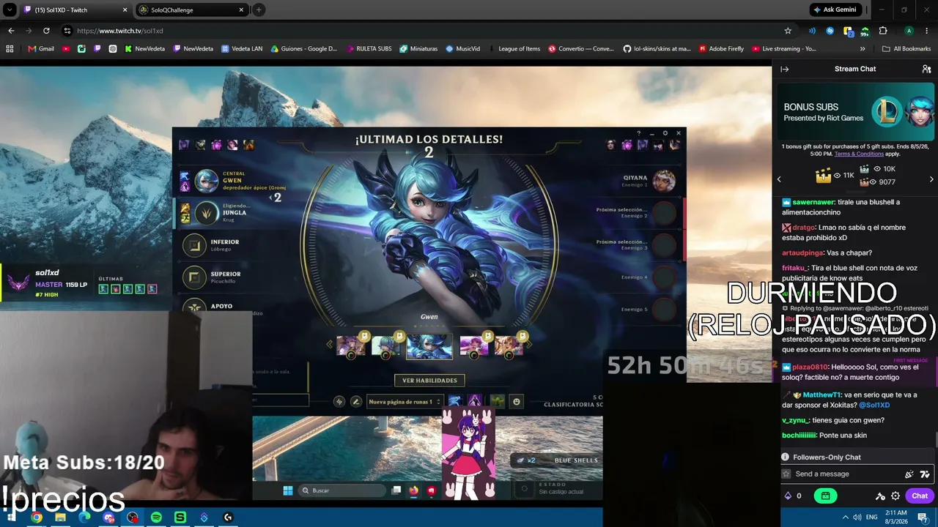Open the All Bookmarks folder
Viewport: 938px width, 527px height.
click(x=906, y=49)
